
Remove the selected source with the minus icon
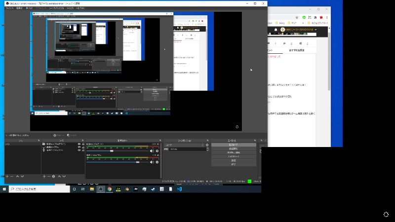coord(49,176)
